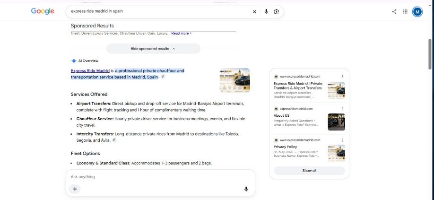Clear the search box with the X icon
434x200 pixels.
pos(254,12)
